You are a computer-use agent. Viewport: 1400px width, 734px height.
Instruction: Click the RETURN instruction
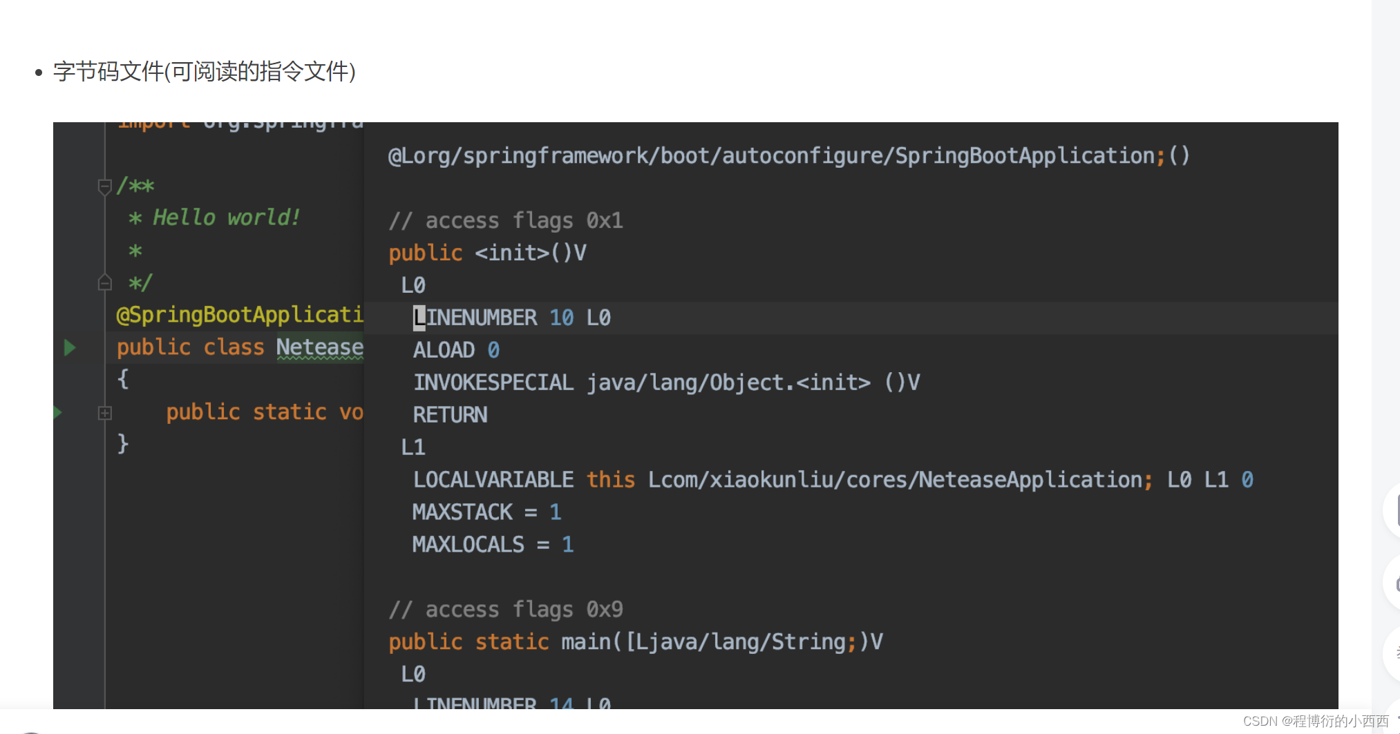(451, 415)
